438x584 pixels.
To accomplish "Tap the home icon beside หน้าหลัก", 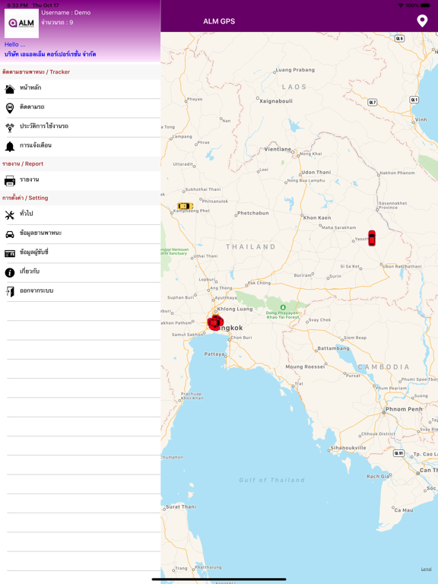I will (10, 89).
